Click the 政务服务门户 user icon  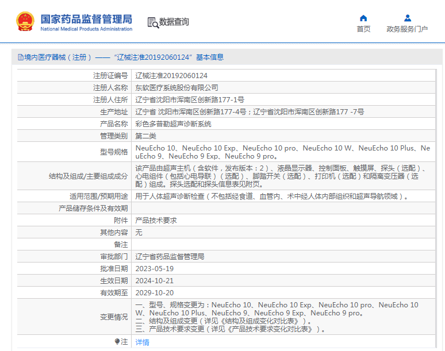point(408,18)
